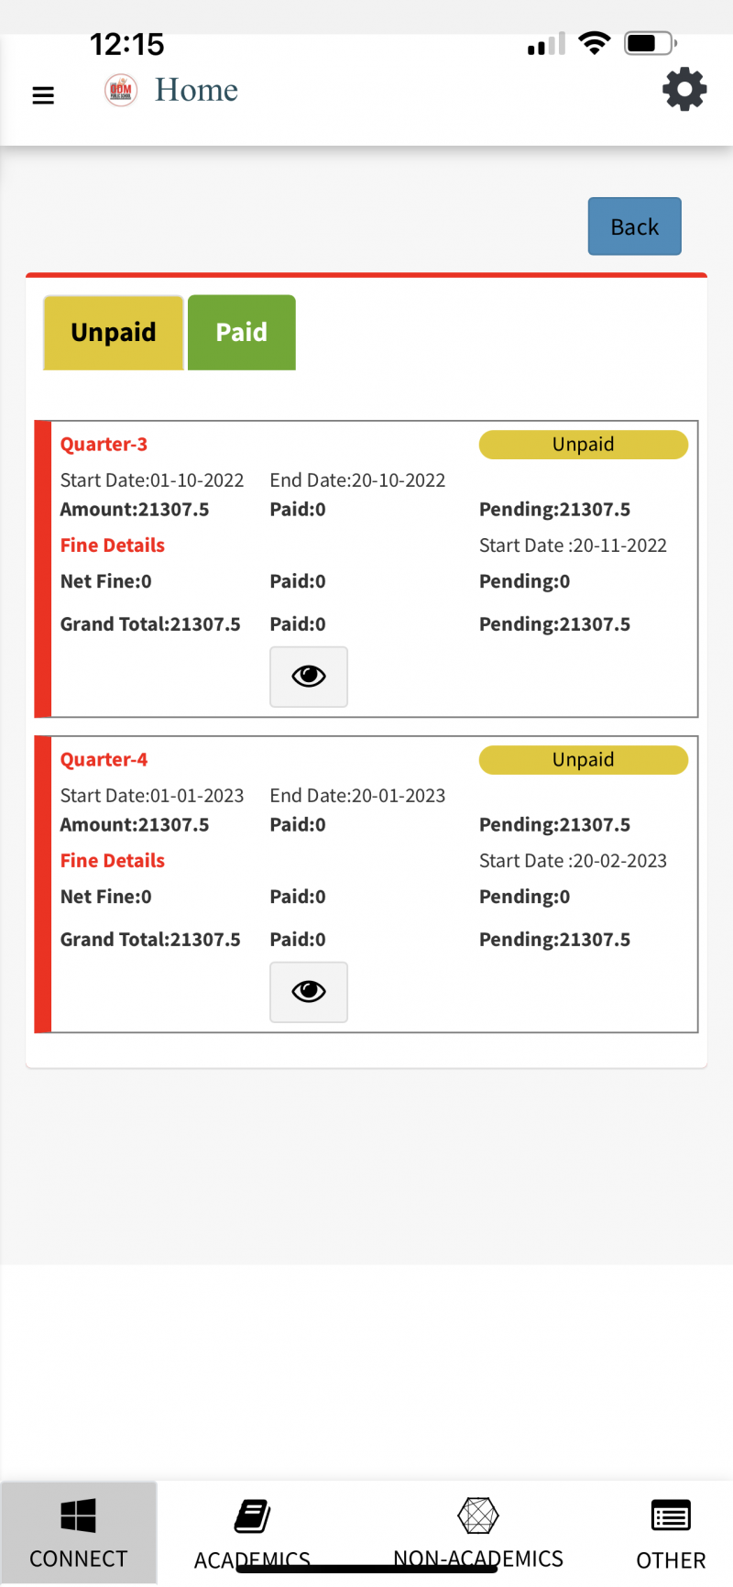
Task: Switch to the Unpaid tab
Action: (114, 332)
